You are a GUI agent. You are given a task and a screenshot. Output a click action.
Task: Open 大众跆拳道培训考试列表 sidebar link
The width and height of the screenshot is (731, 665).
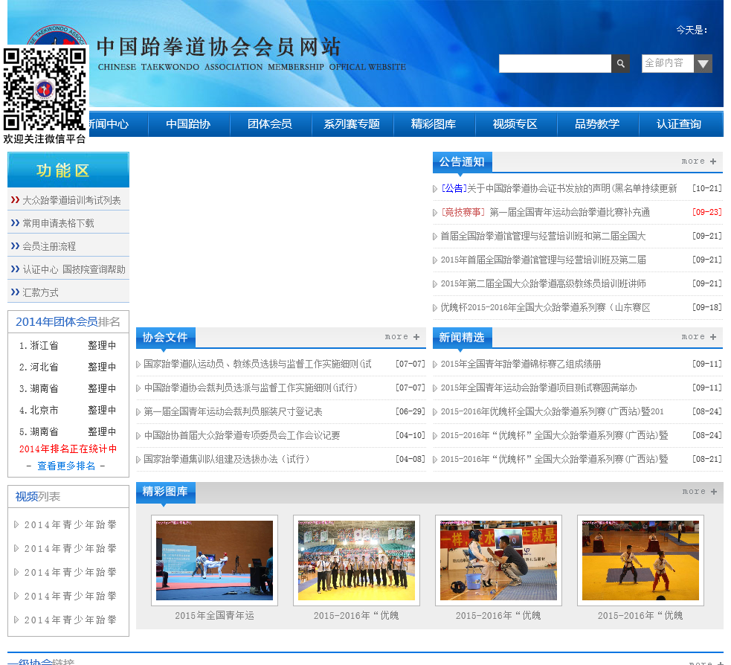click(x=72, y=200)
